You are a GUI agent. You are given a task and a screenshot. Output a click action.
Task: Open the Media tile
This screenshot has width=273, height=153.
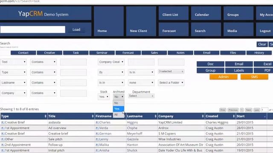[238, 29]
